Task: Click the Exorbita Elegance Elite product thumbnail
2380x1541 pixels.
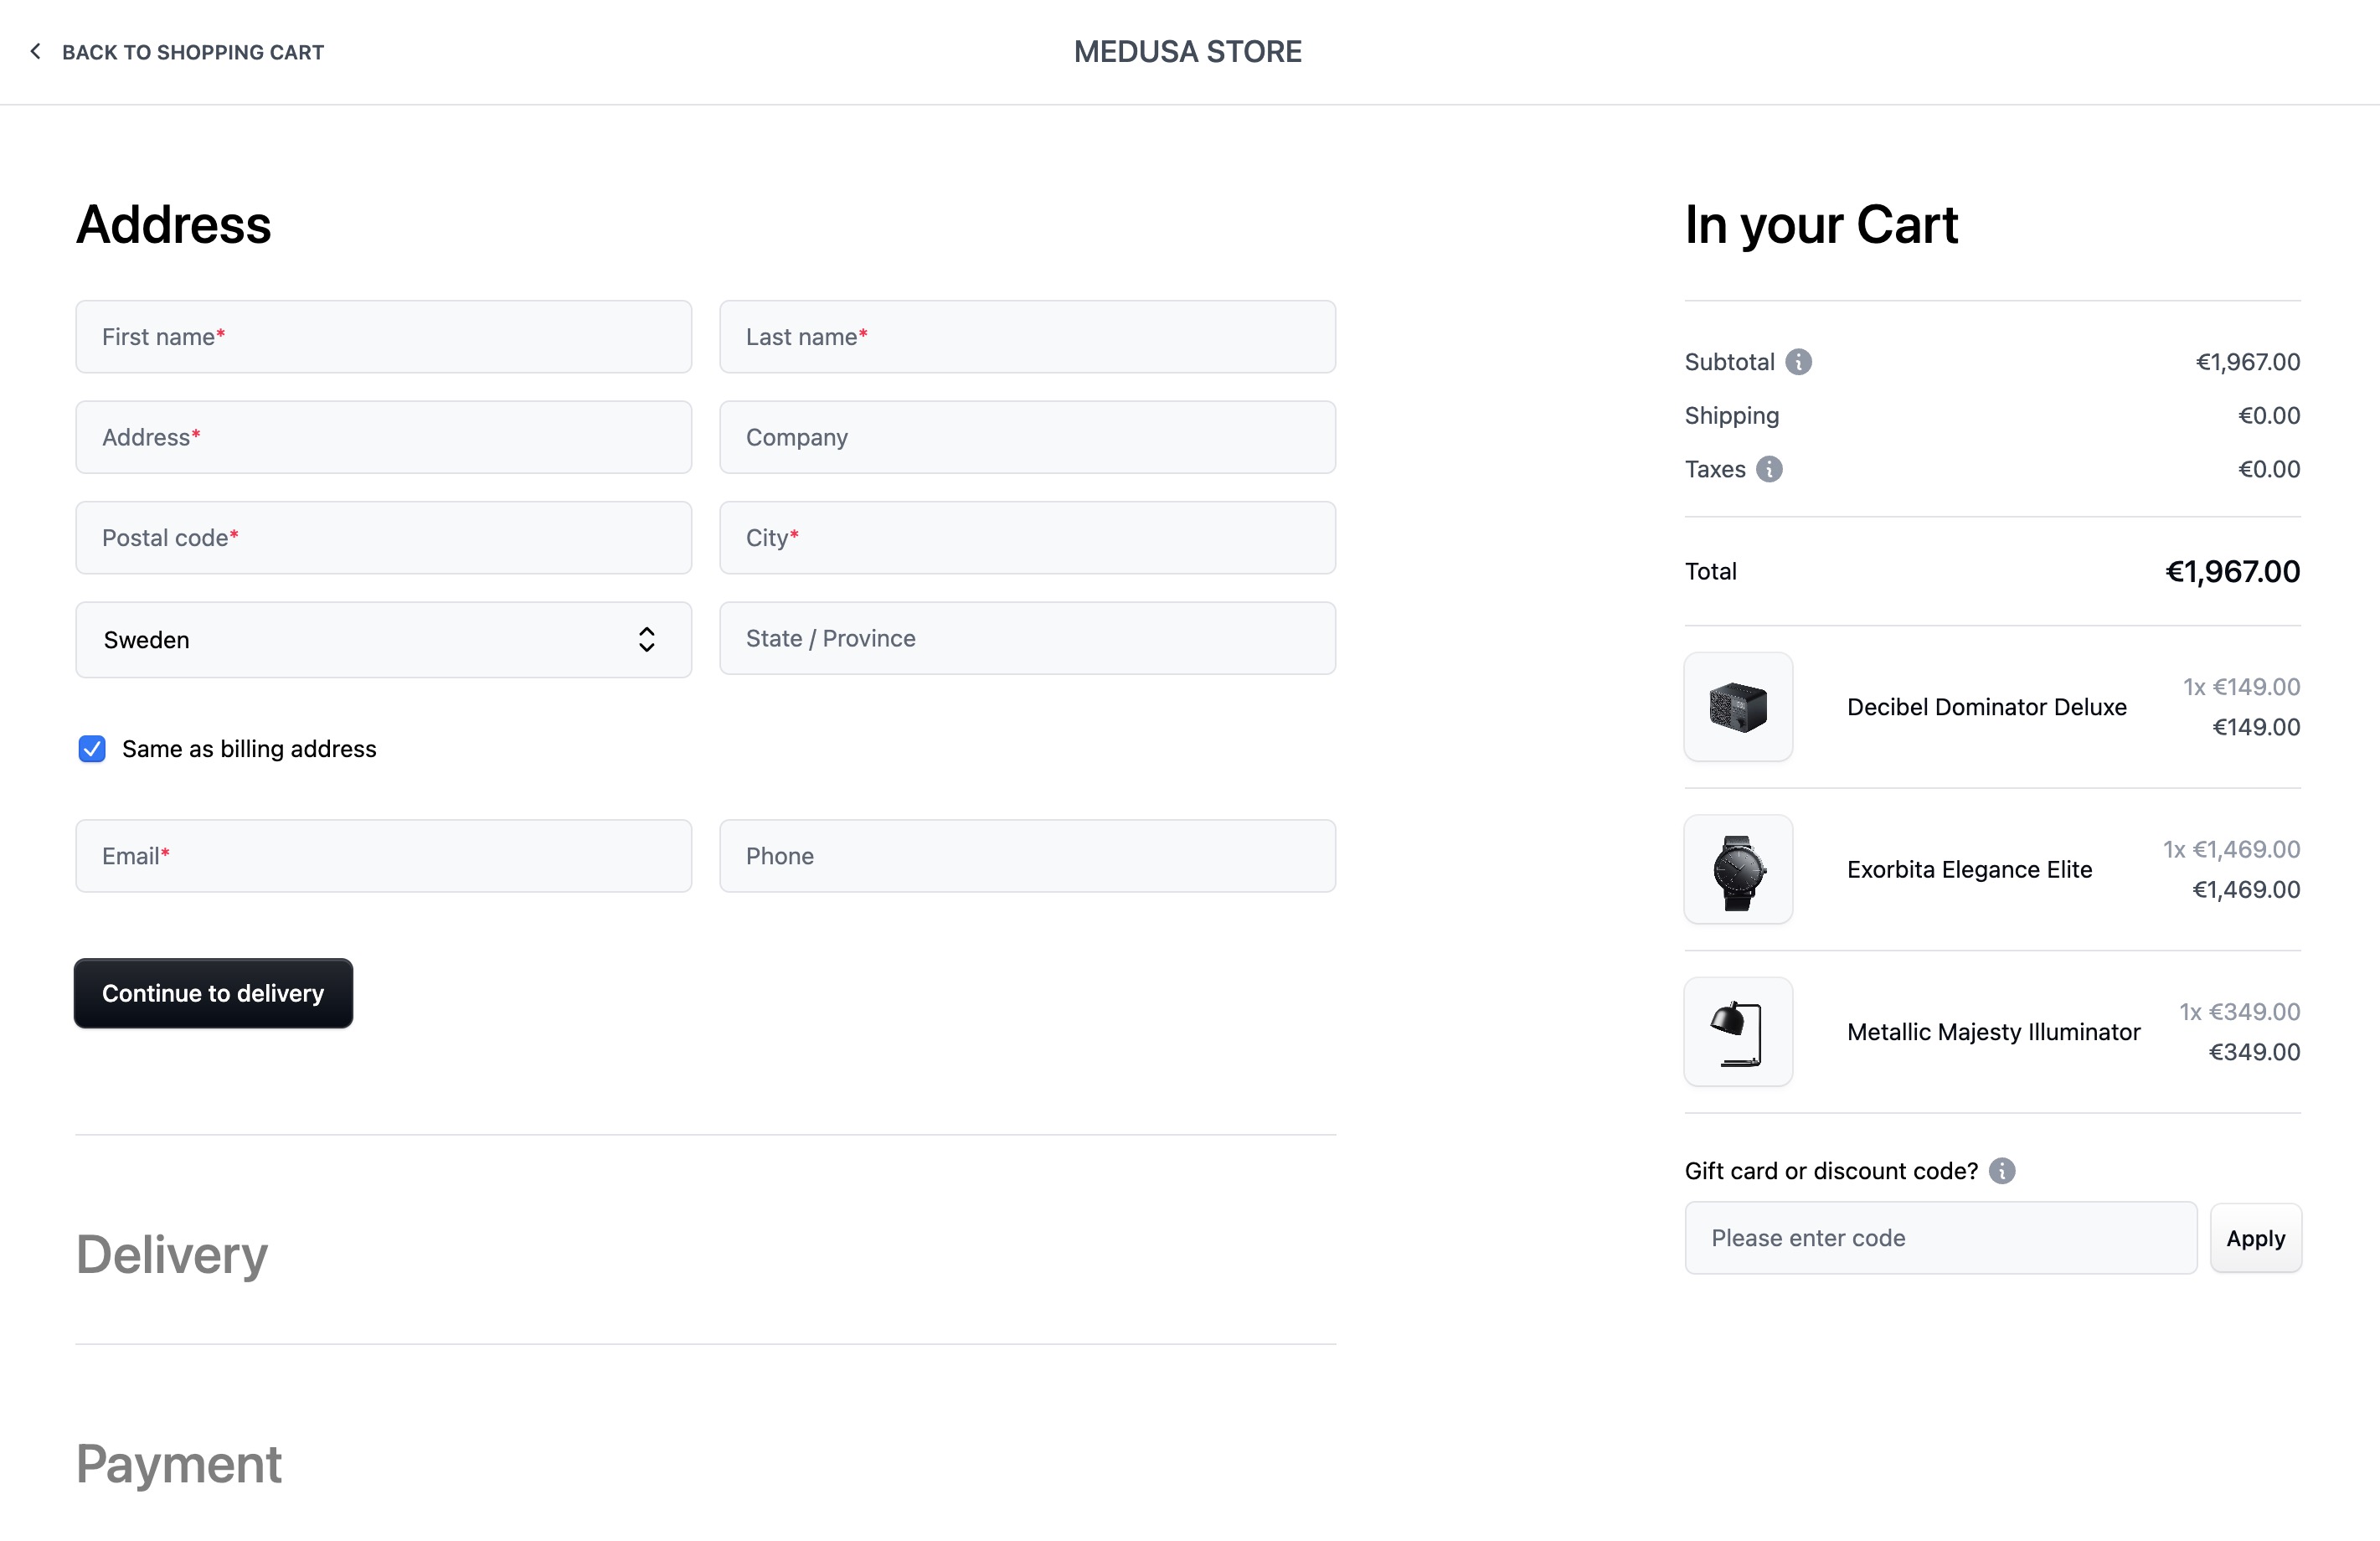Action: point(1739,868)
